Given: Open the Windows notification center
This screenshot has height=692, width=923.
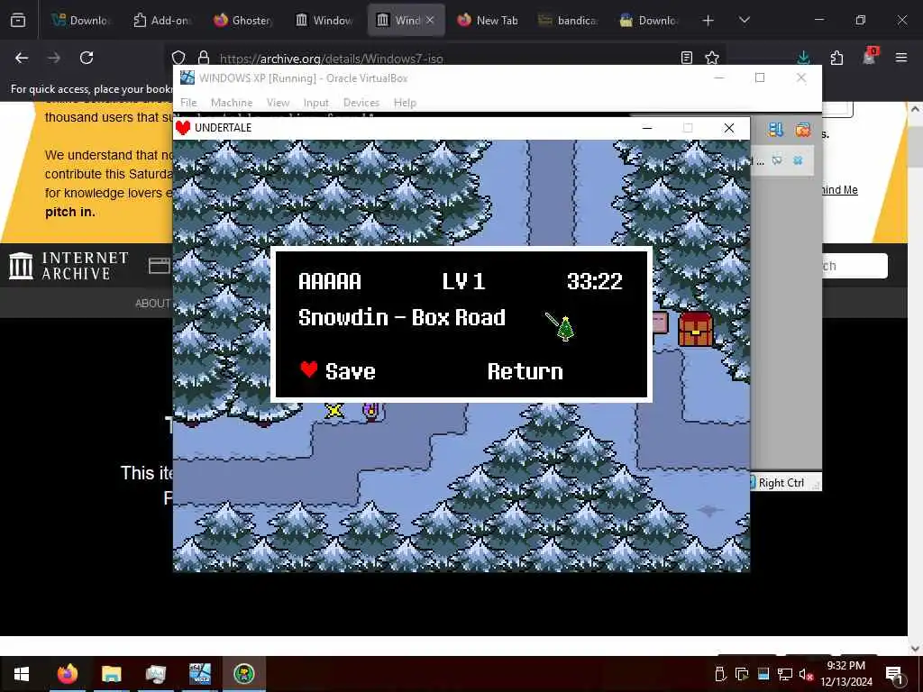Looking at the screenshot, I should [x=894, y=674].
